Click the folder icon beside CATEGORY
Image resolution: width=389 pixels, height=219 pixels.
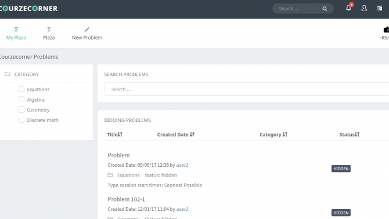(x=7, y=74)
